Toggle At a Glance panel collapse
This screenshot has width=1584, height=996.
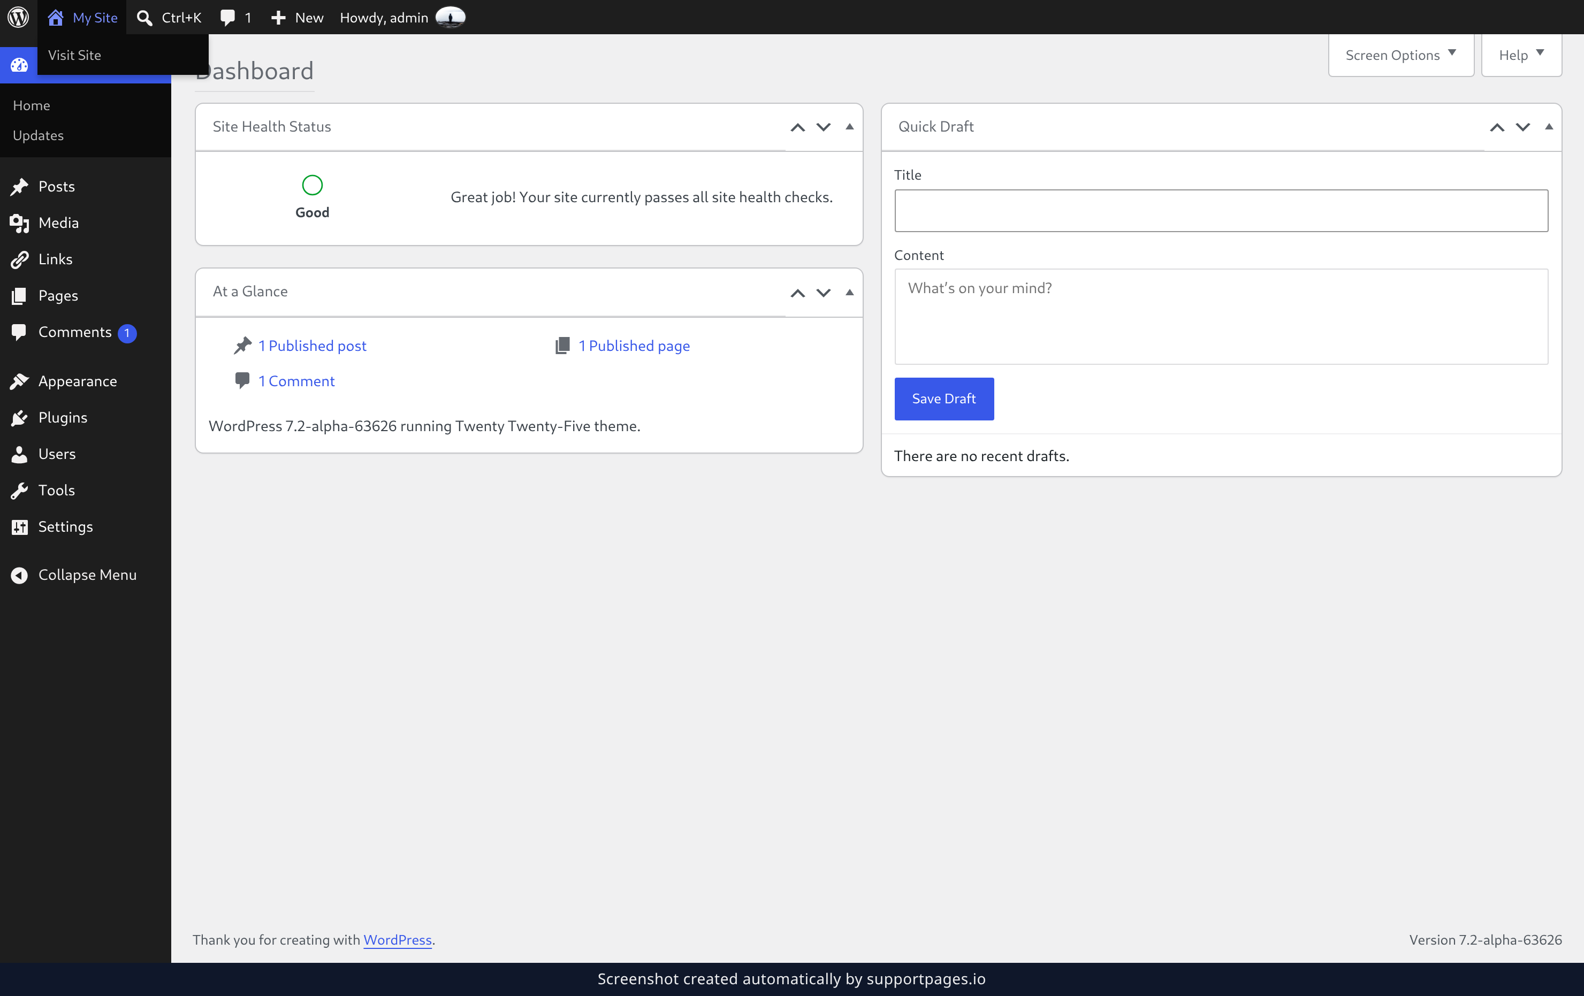click(x=849, y=293)
